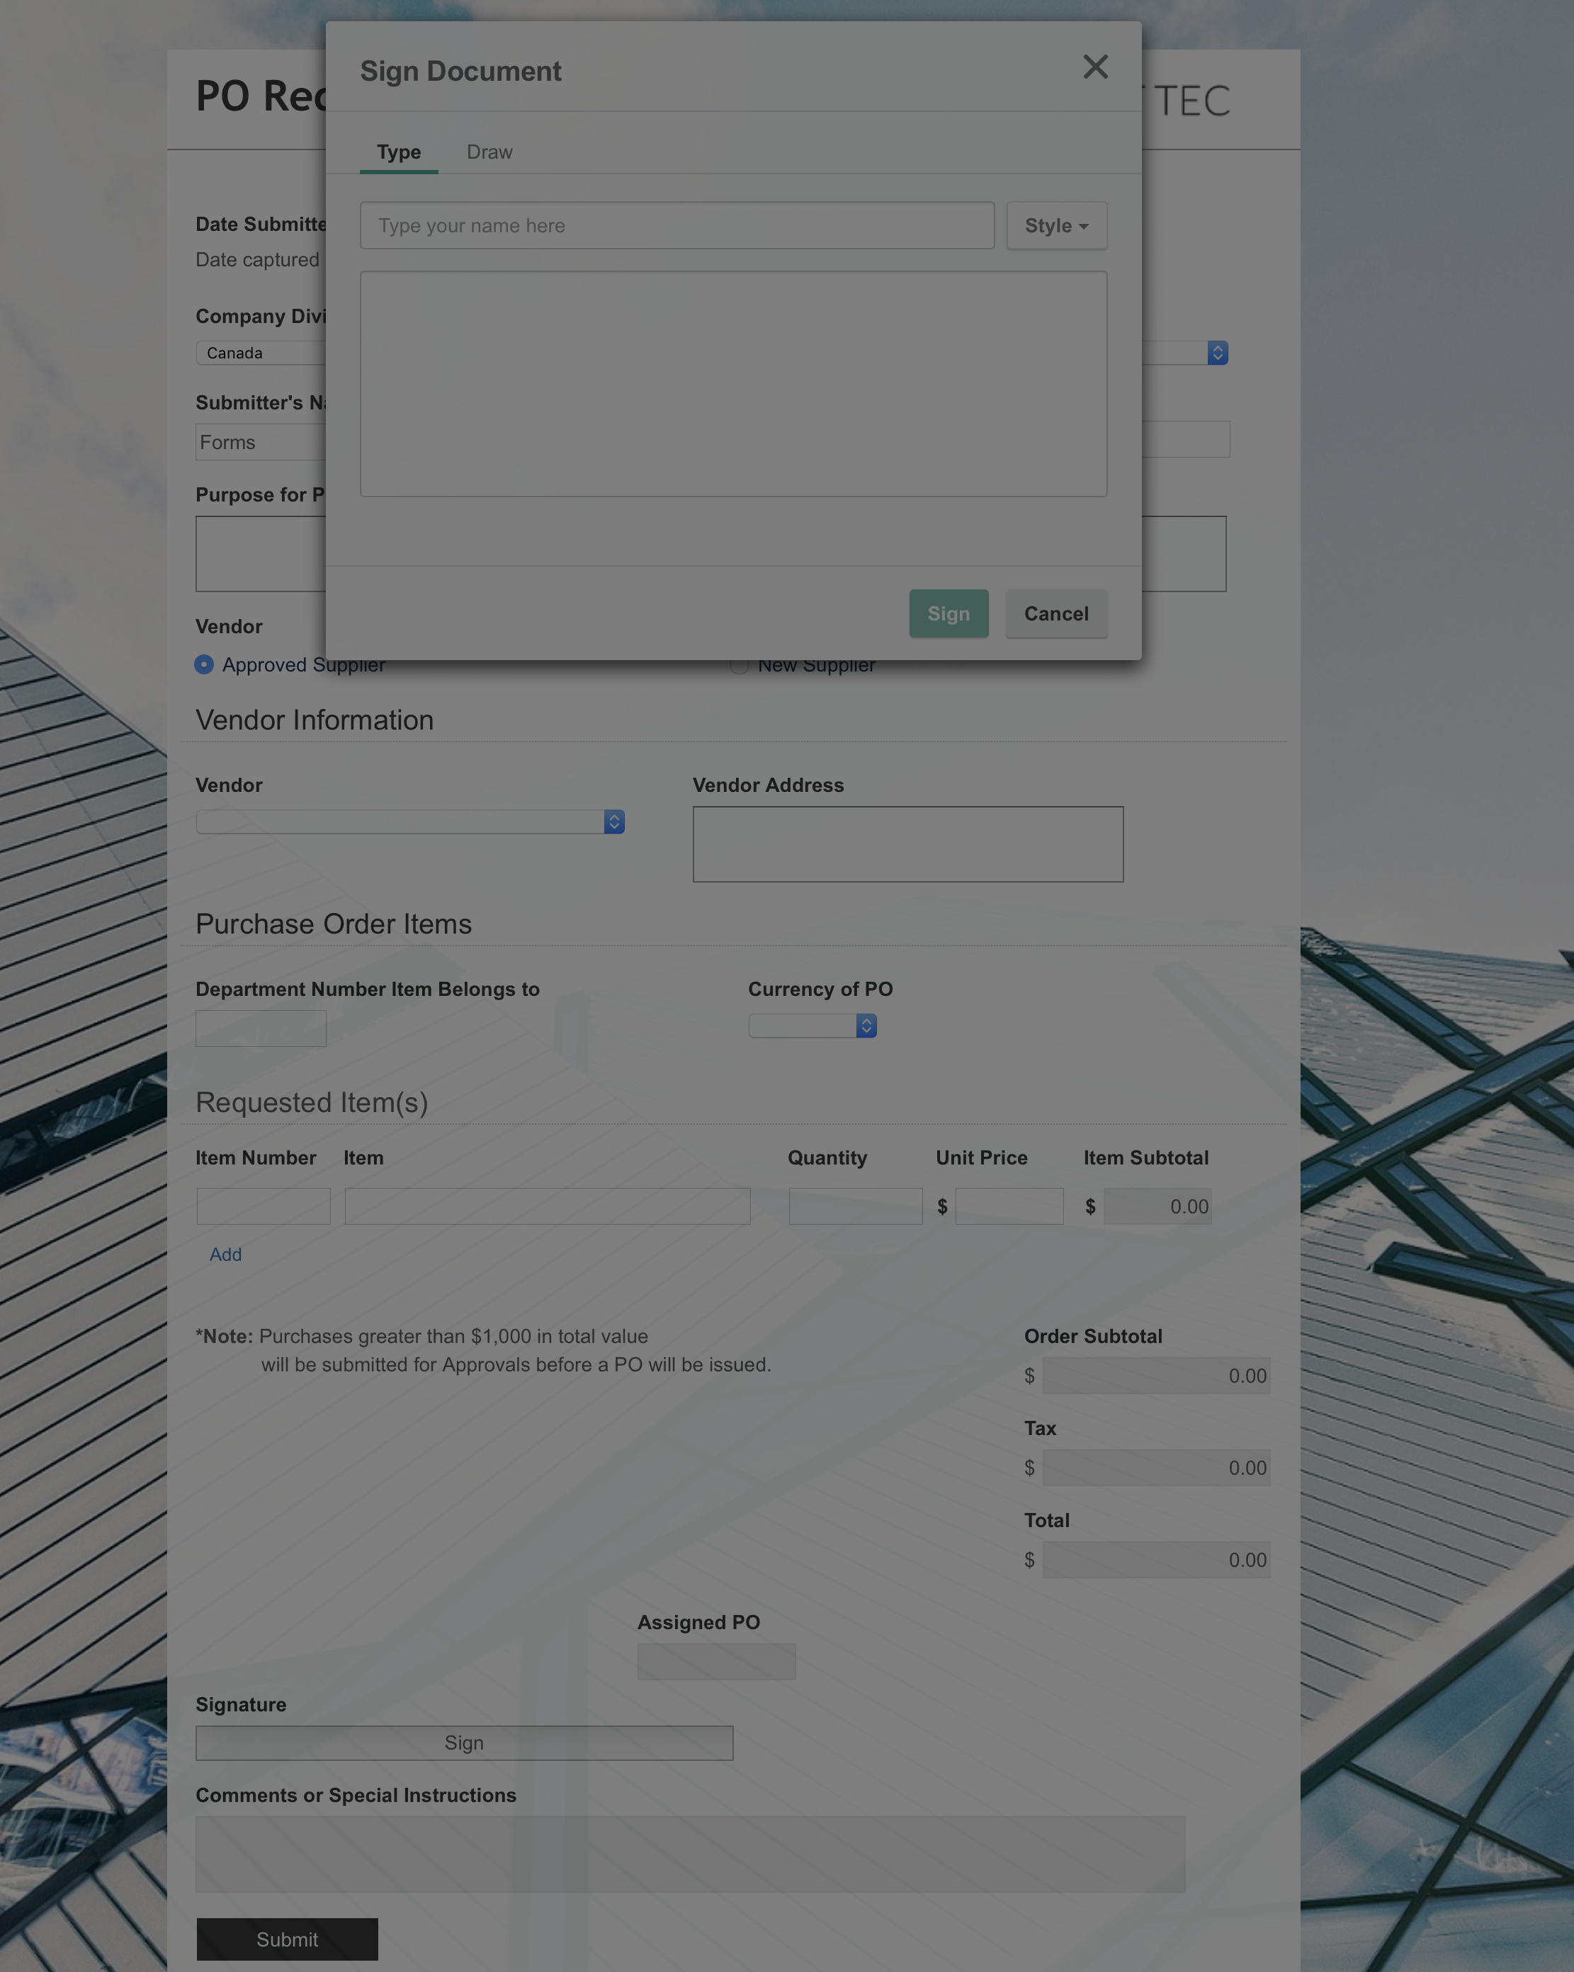Viewport: 1574px width, 1972px height.
Task: Click the signature preview area
Action: [x=733, y=384]
